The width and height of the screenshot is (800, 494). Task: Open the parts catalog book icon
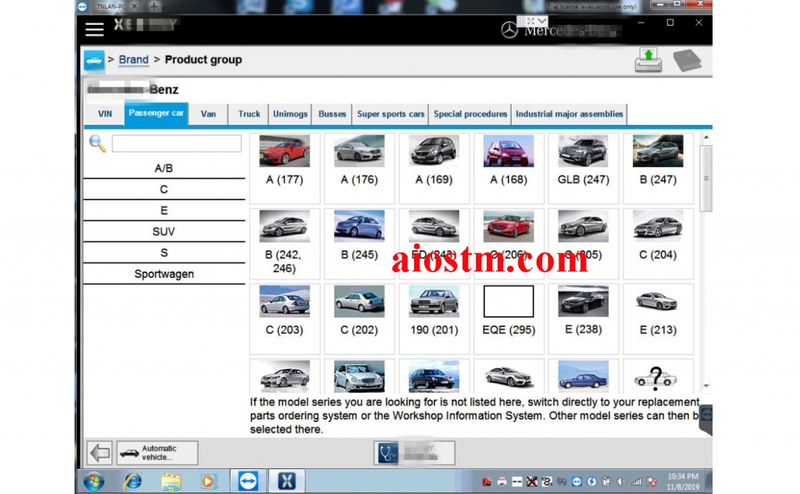pos(687,59)
